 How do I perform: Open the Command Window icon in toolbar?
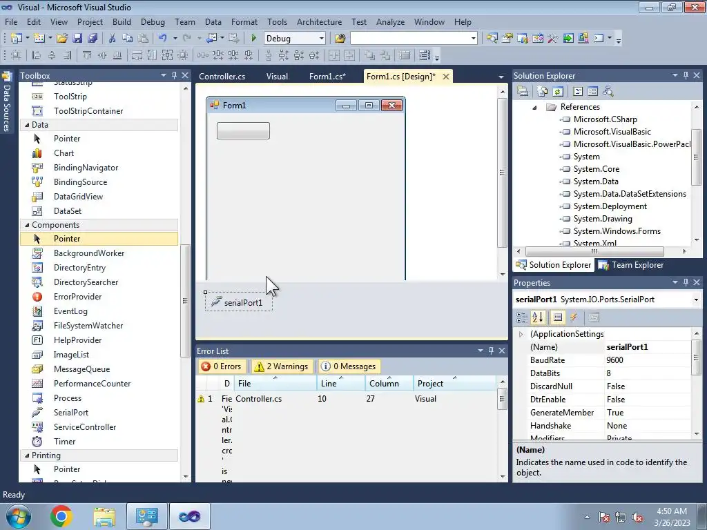599,39
